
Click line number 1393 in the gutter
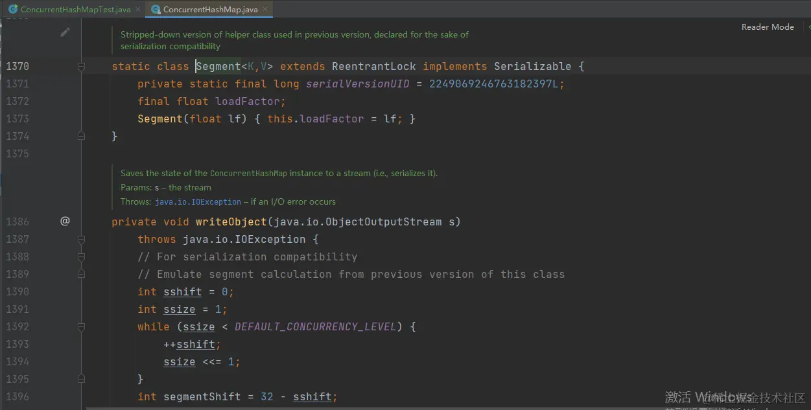pos(18,344)
